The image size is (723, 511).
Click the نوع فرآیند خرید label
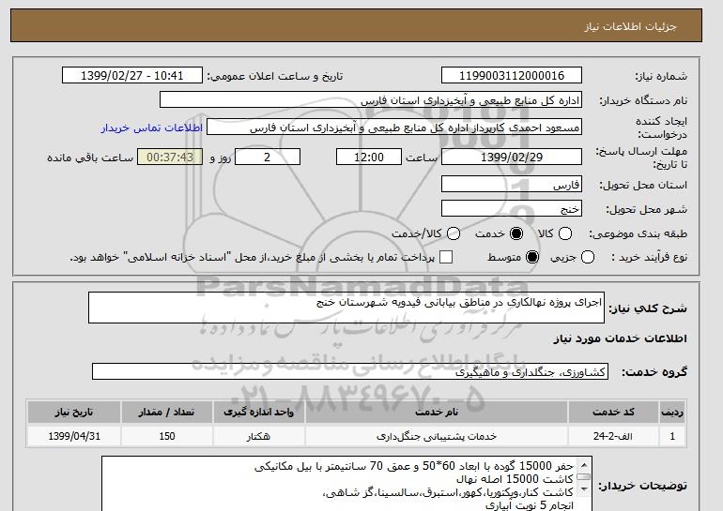click(649, 257)
